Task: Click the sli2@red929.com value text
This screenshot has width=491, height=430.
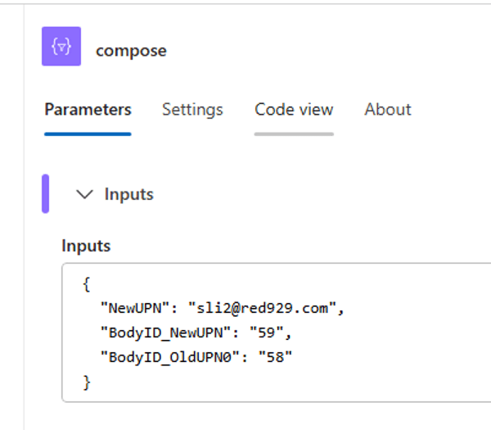Action: pos(263,308)
